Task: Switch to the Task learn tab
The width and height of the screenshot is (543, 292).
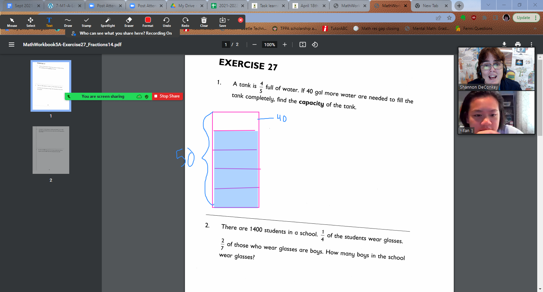Action: [x=268, y=6]
